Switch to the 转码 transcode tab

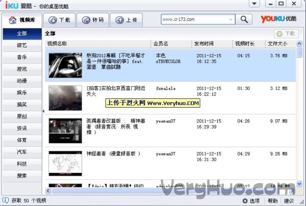coord(93,20)
